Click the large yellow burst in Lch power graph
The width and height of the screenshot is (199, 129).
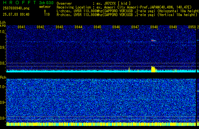pos(153,69)
